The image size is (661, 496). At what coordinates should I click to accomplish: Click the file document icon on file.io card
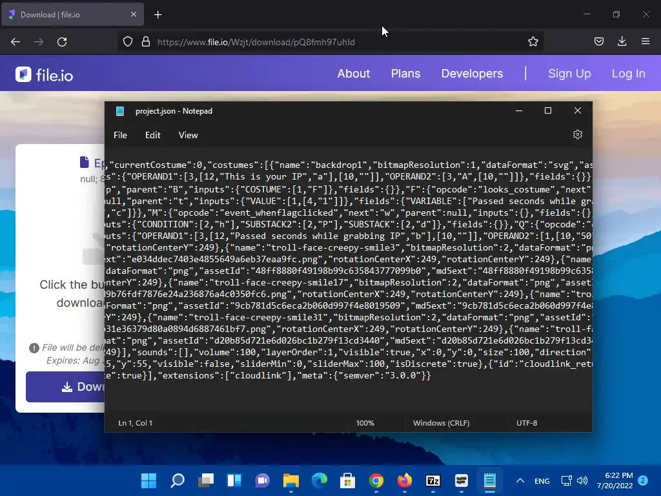pyautogui.click(x=85, y=162)
